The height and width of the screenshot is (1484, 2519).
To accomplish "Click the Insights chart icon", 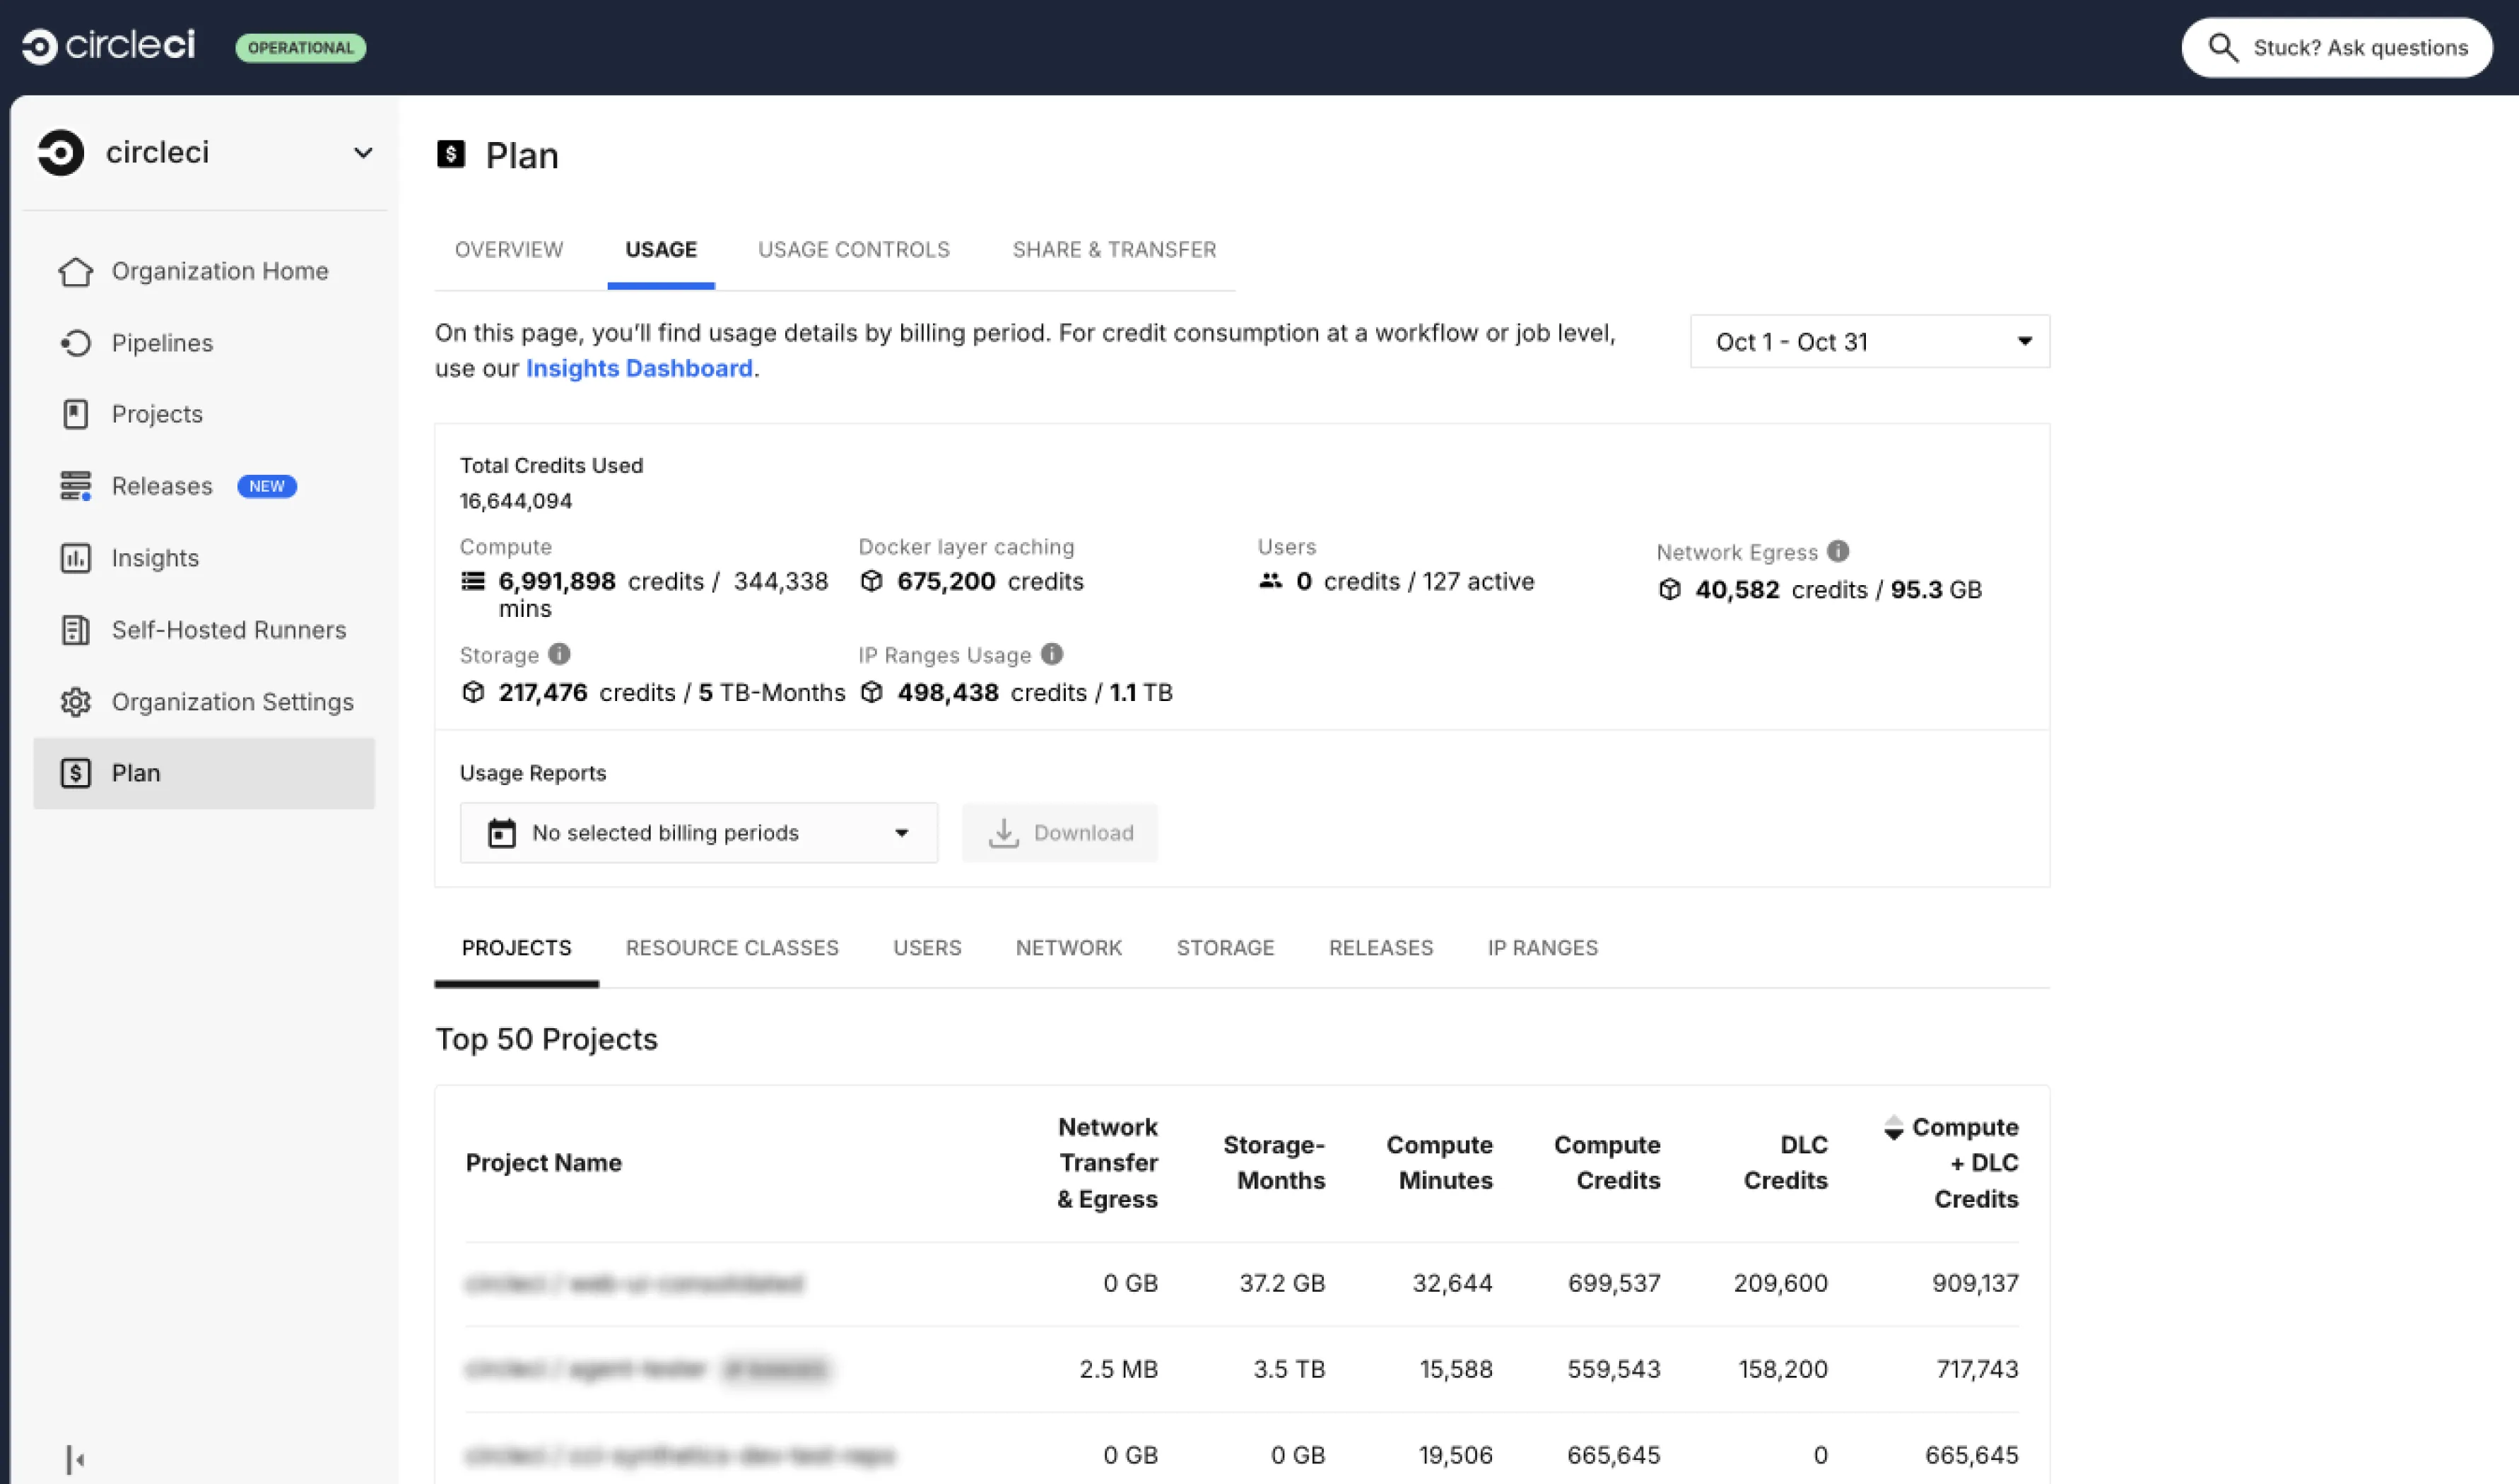I will click(75, 558).
